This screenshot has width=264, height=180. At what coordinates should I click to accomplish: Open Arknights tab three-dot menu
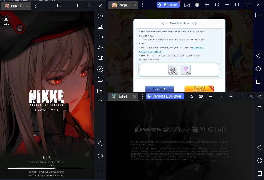[x=143, y=97]
